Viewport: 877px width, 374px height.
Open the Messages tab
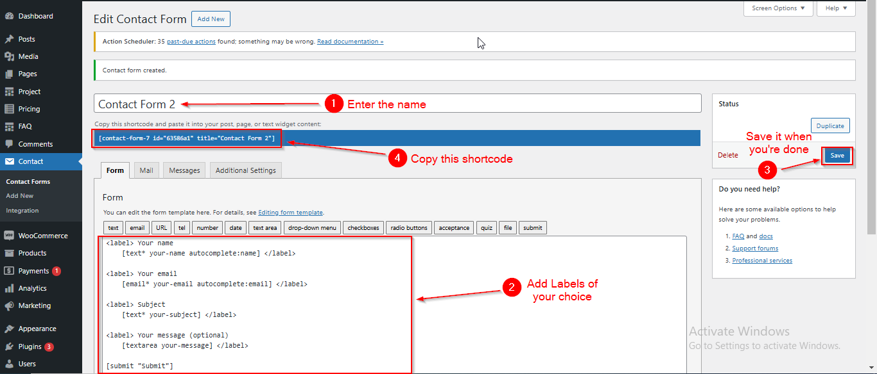click(185, 170)
